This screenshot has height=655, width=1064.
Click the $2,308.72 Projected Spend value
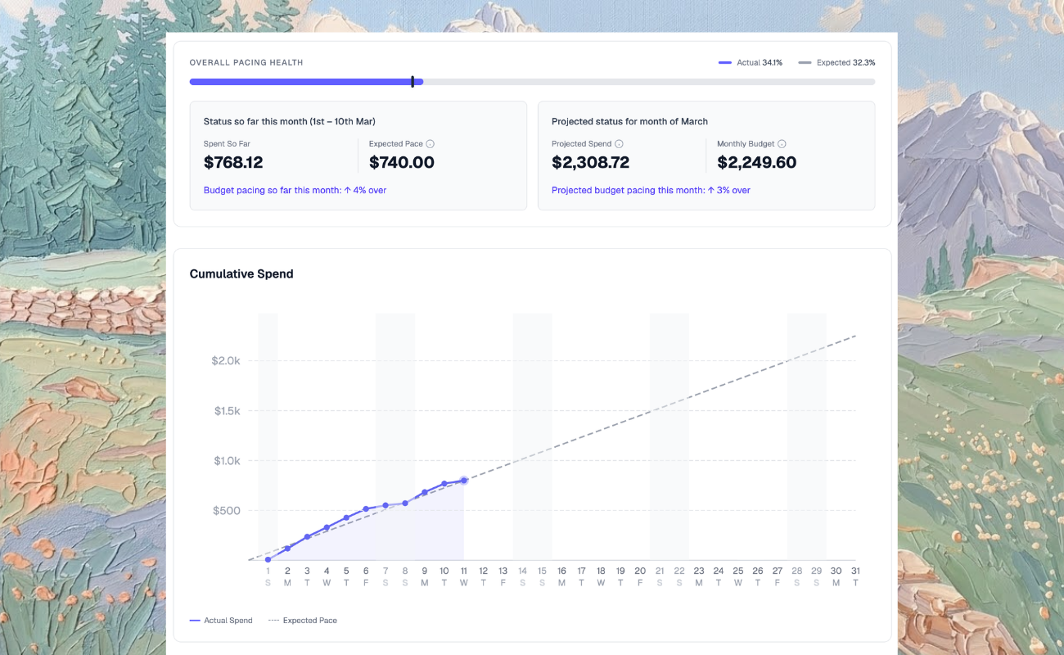tap(590, 163)
